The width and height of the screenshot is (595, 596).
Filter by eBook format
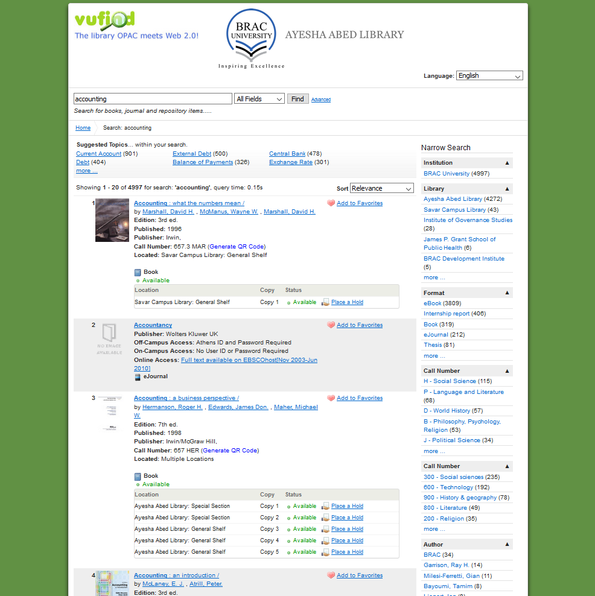pyautogui.click(x=432, y=303)
